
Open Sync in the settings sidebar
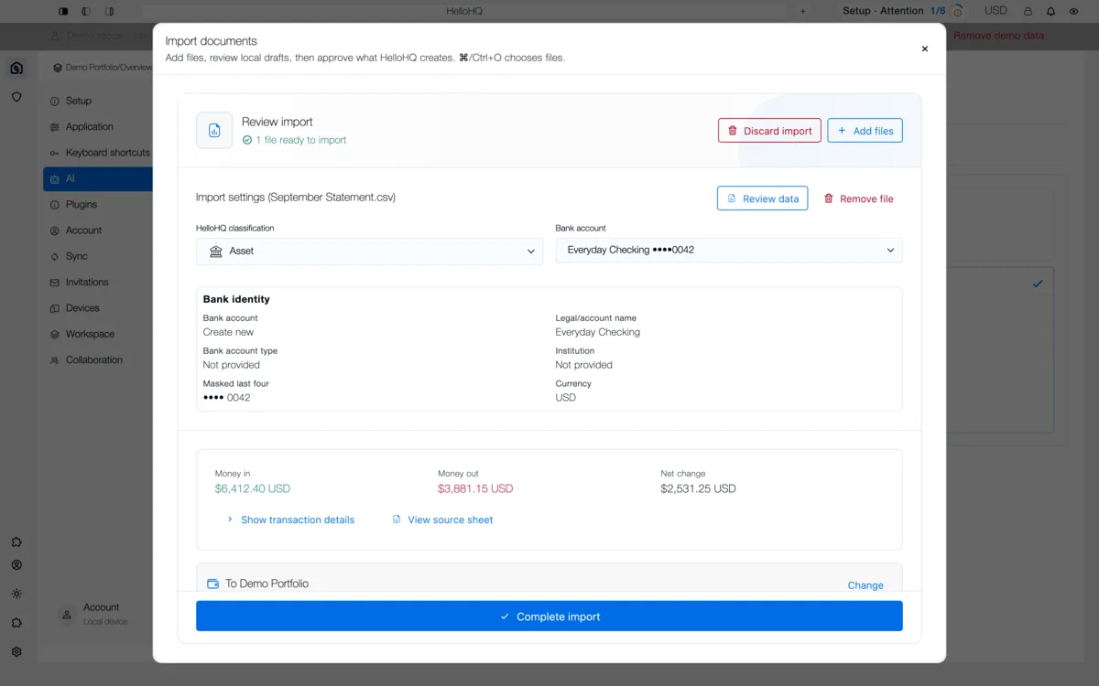point(98,257)
